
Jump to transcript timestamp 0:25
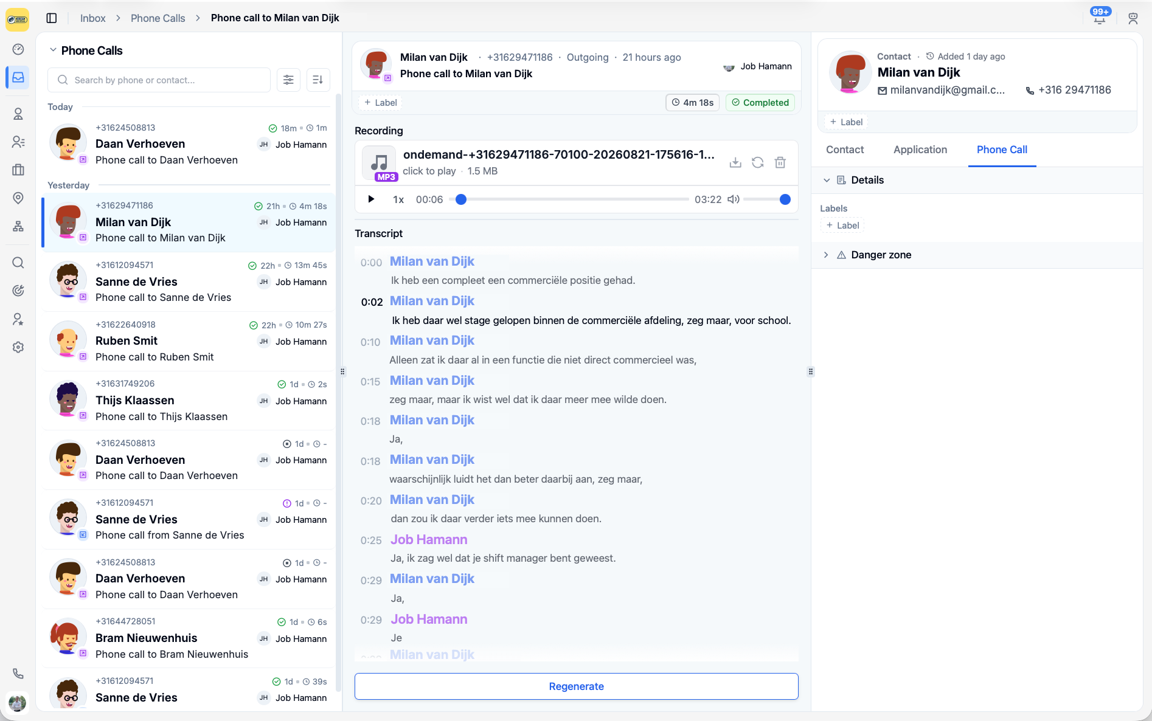coord(371,540)
